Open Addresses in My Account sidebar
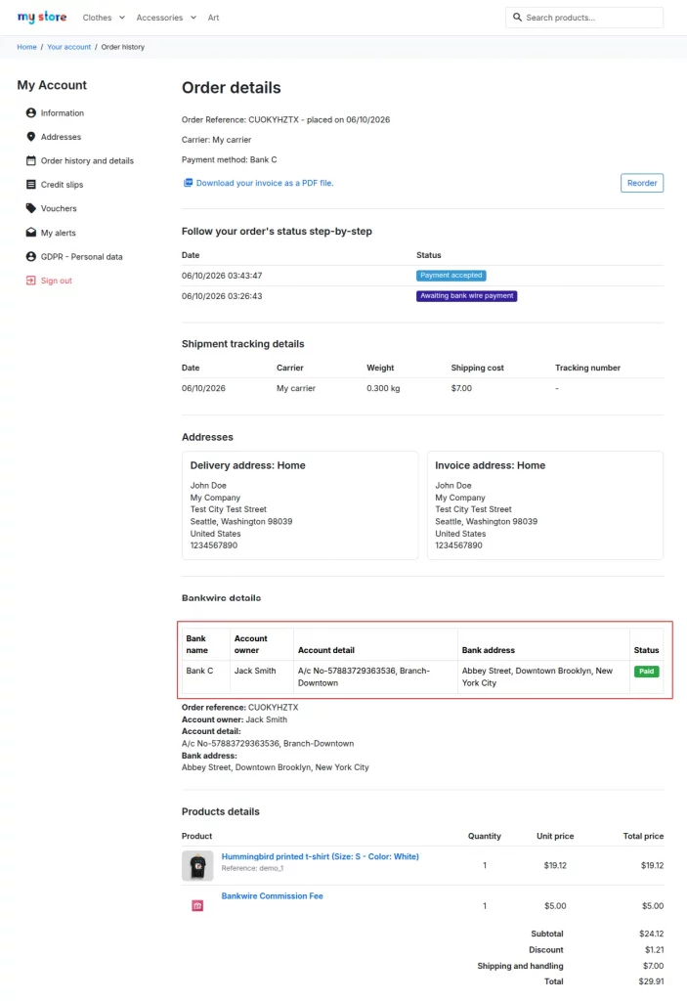This screenshot has width=687, height=1001. coord(61,137)
